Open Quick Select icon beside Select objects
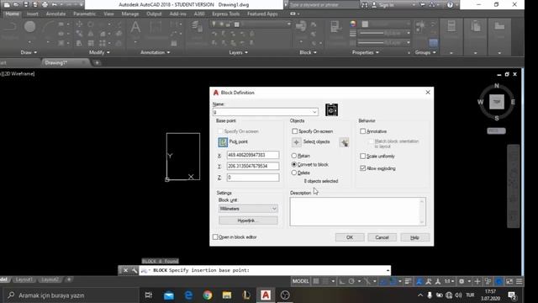Image resolution: width=538 pixels, height=303 pixels. 344,142
